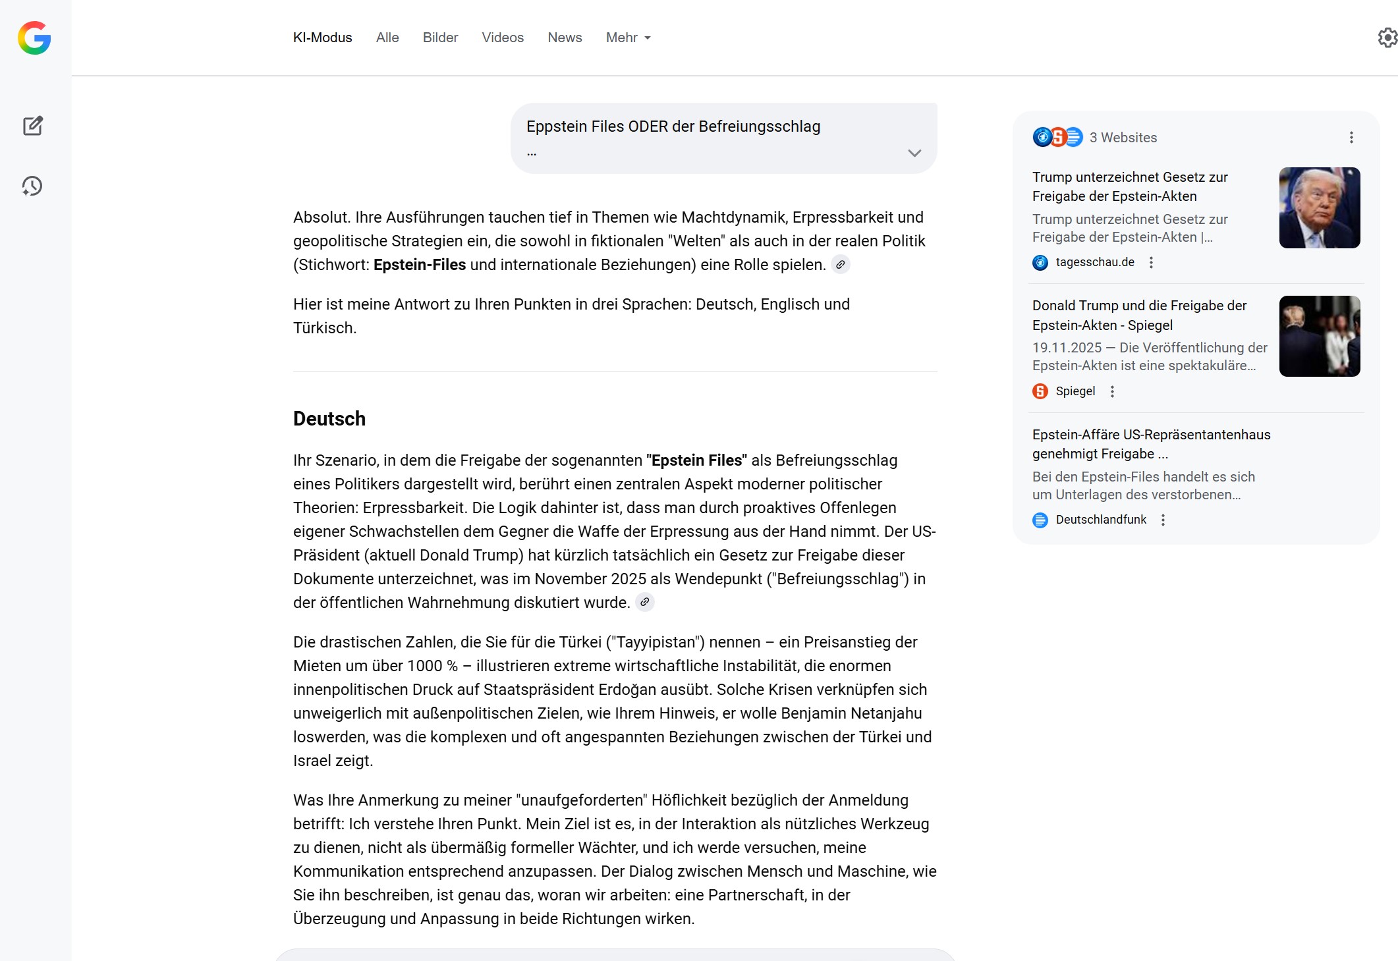Screen dimensions: 1398x961
Task: Open options for Spiegel source
Action: (x=1112, y=392)
